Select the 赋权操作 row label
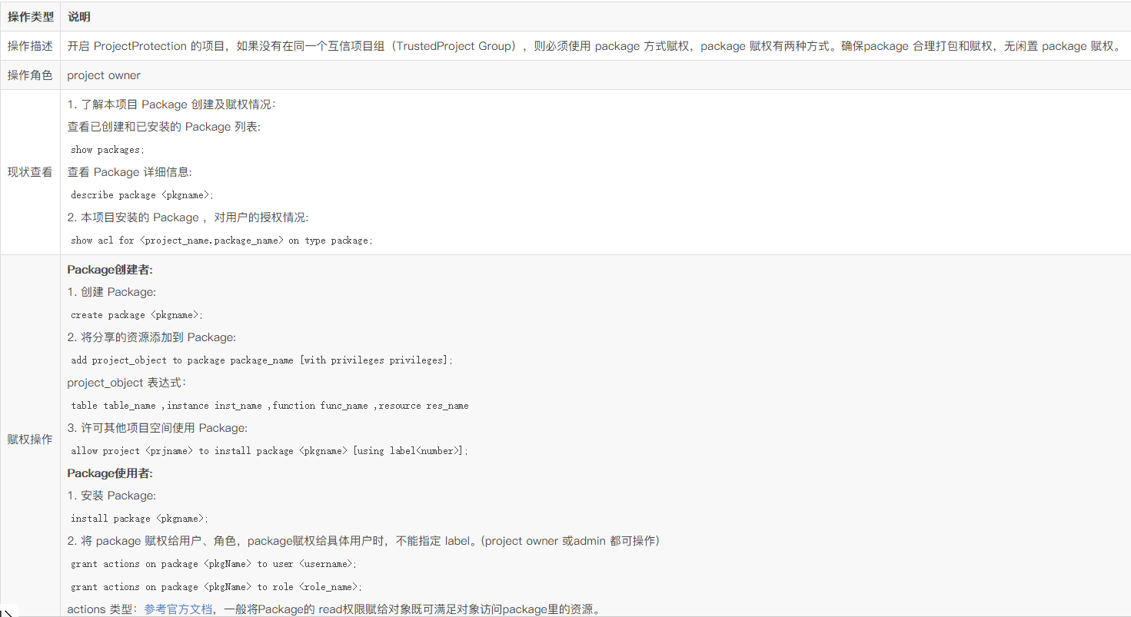 pyautogui.click(x=30, y=440)
